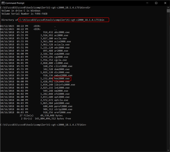Click the scrollbar down arrow

point(168,150)
